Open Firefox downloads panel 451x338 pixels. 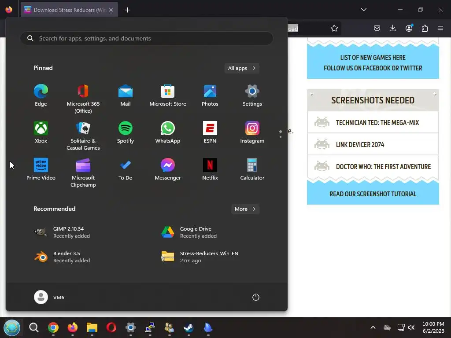coord(392,28)
